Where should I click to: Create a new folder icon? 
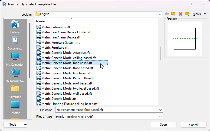tap(187, 14)
